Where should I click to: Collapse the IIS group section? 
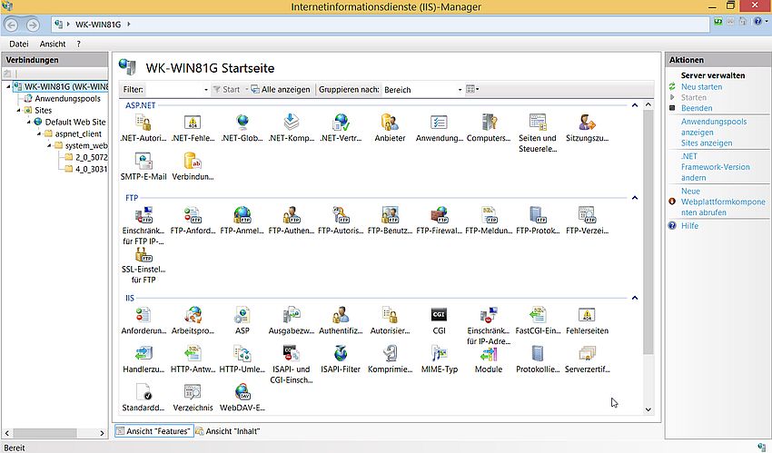(x=635, y=298)
